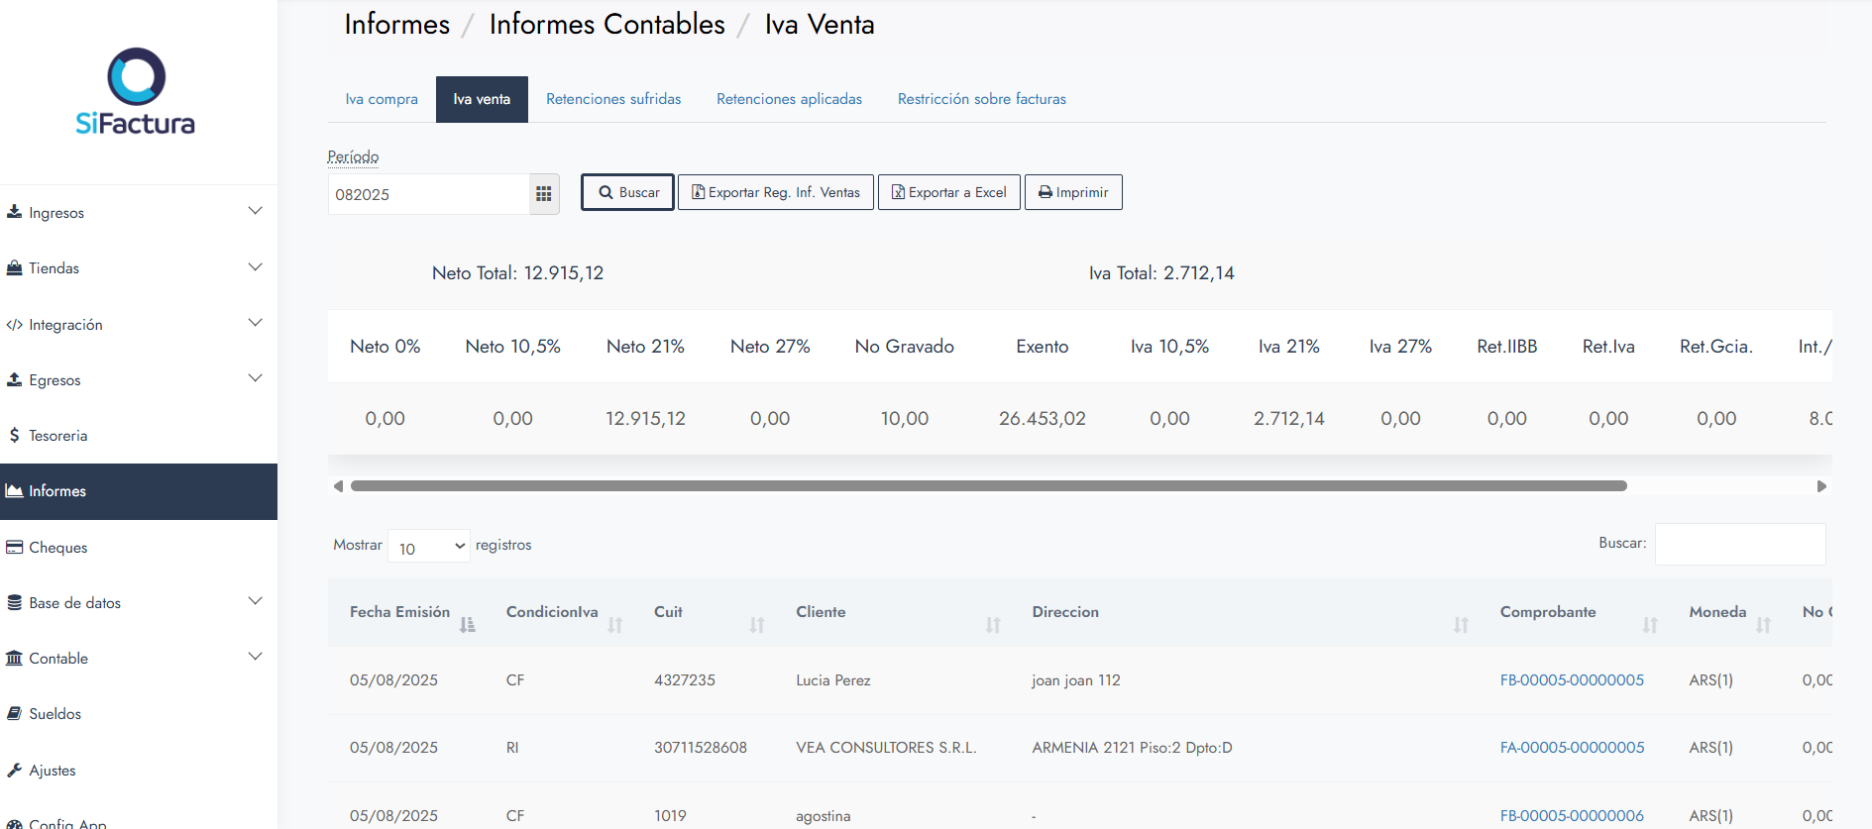Switch to the Iva compra tab
Viewport: 1872px width, 829px height.
tap(382, 99)
